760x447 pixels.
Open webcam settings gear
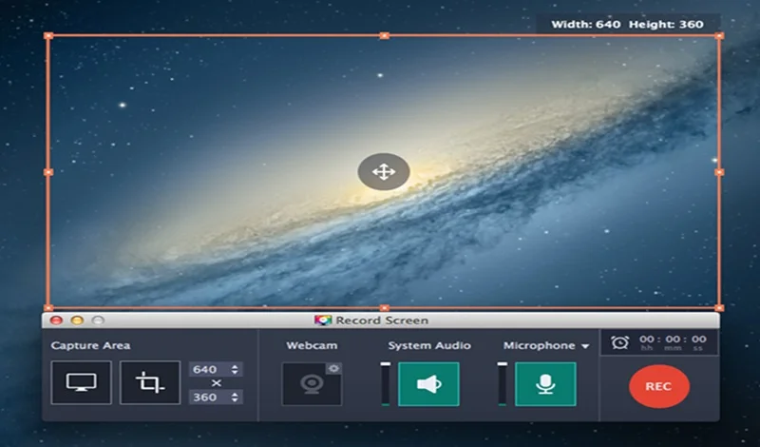(333, 369)
